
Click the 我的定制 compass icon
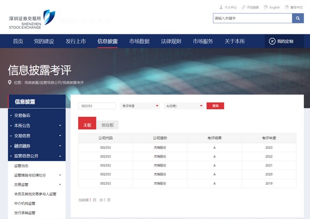(x=272, y=42)
